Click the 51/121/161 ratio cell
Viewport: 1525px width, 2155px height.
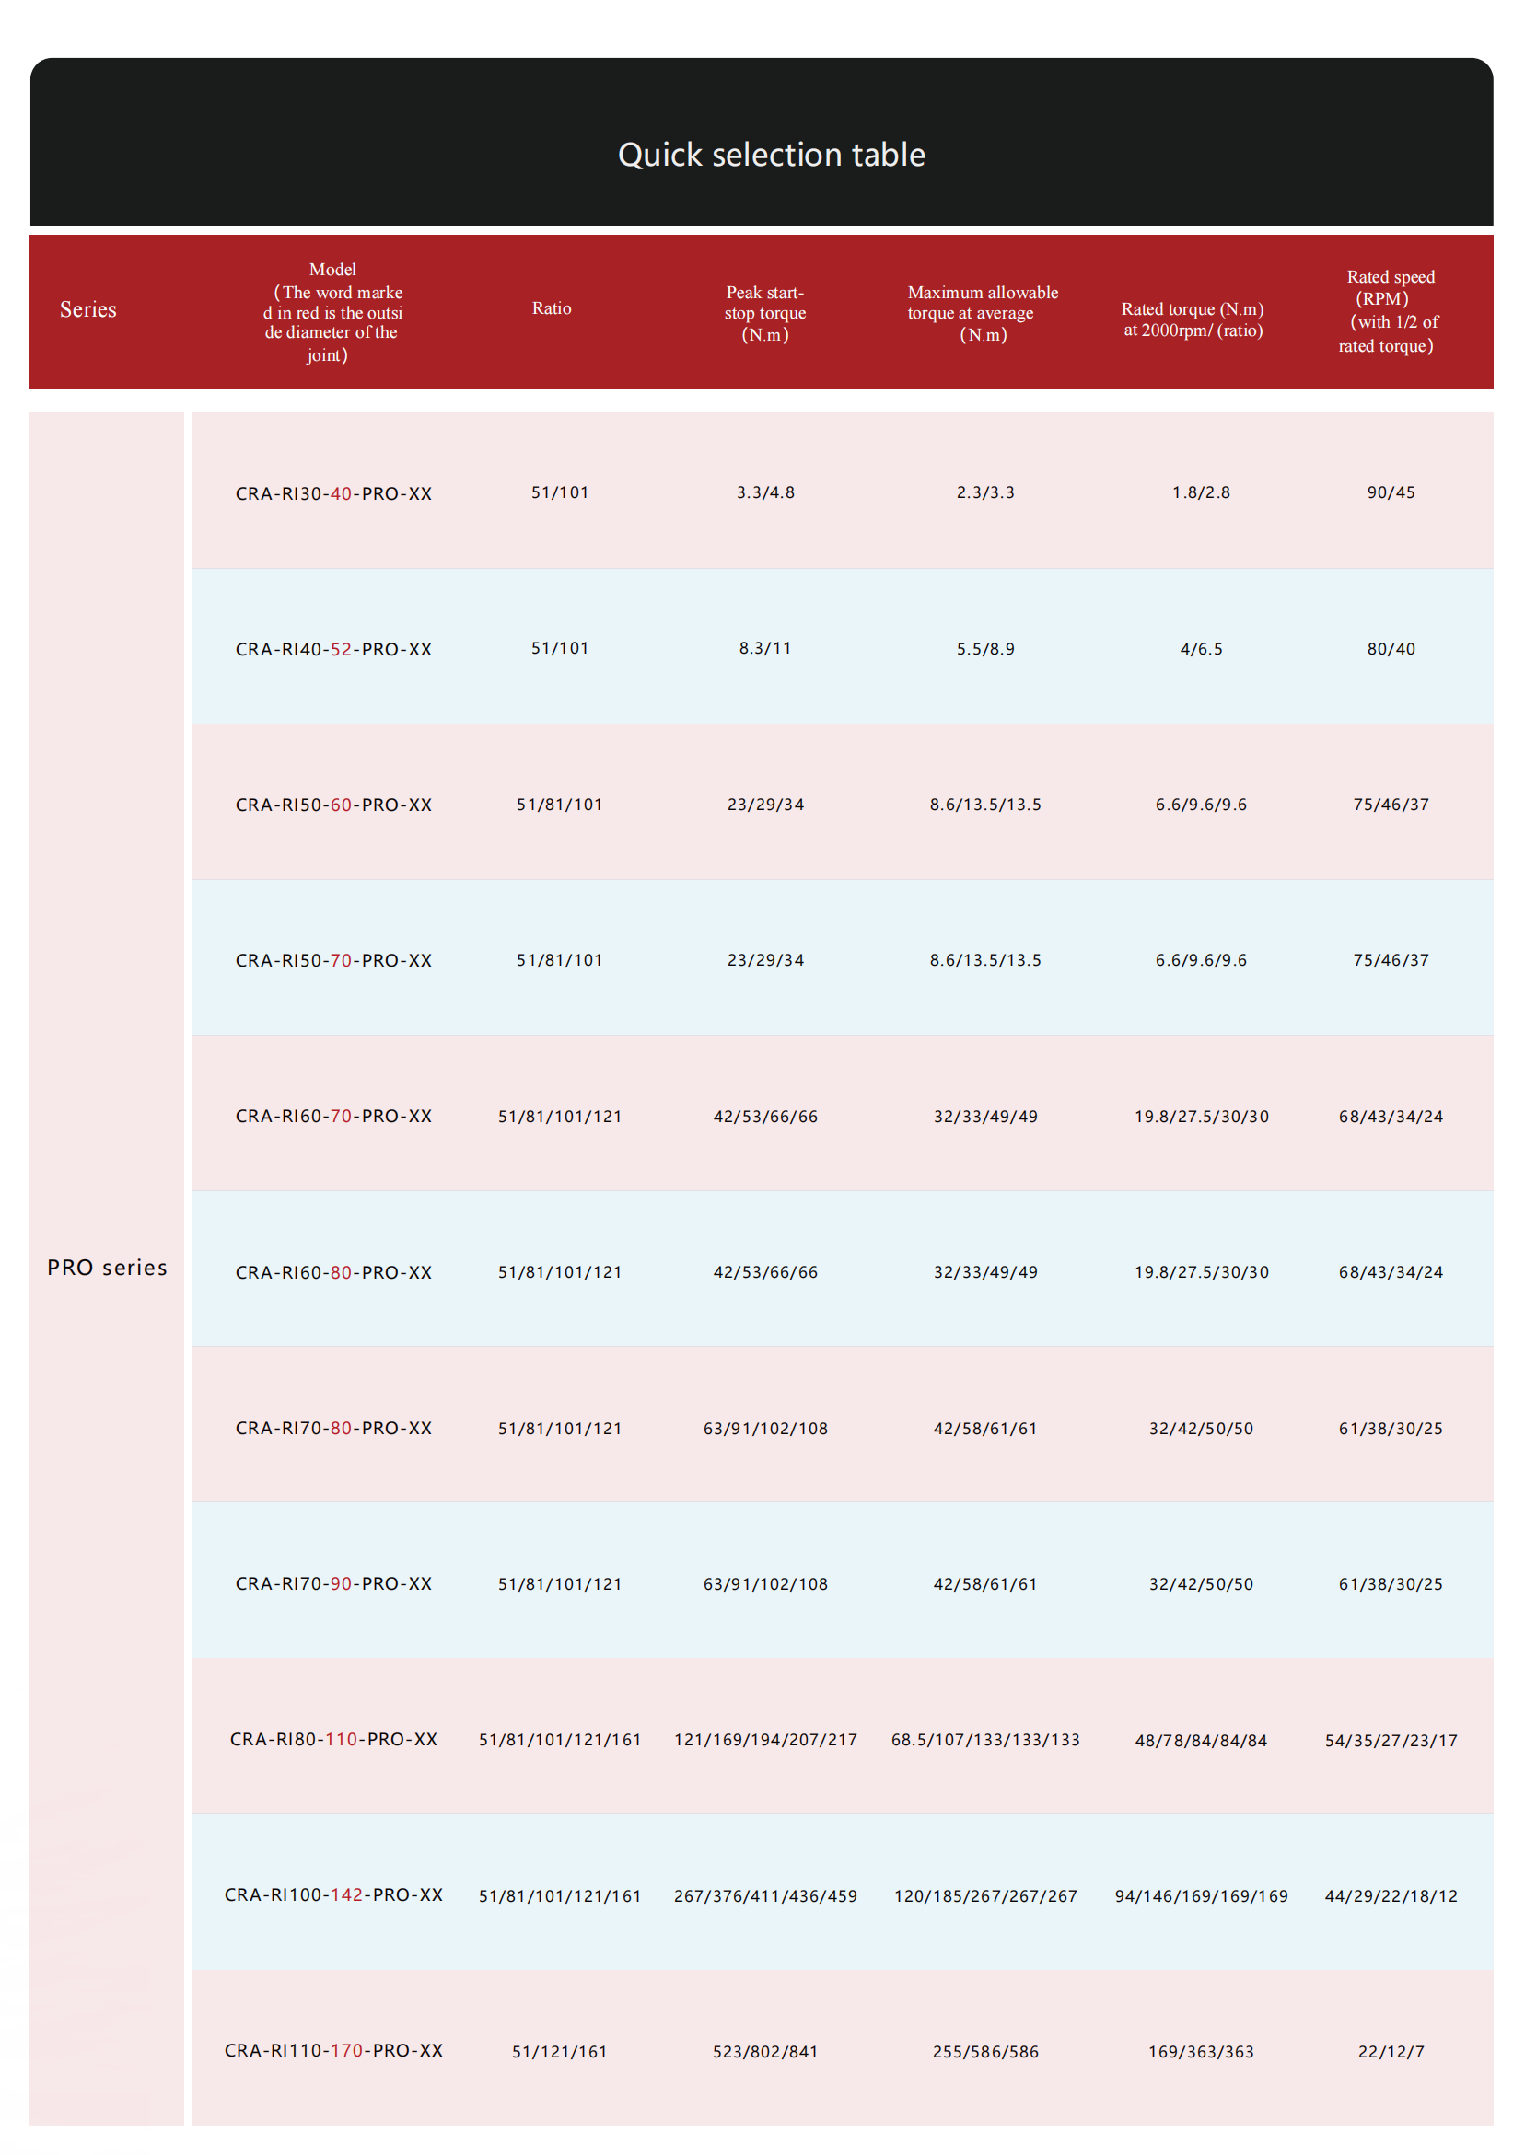[x=560, y=2051]
